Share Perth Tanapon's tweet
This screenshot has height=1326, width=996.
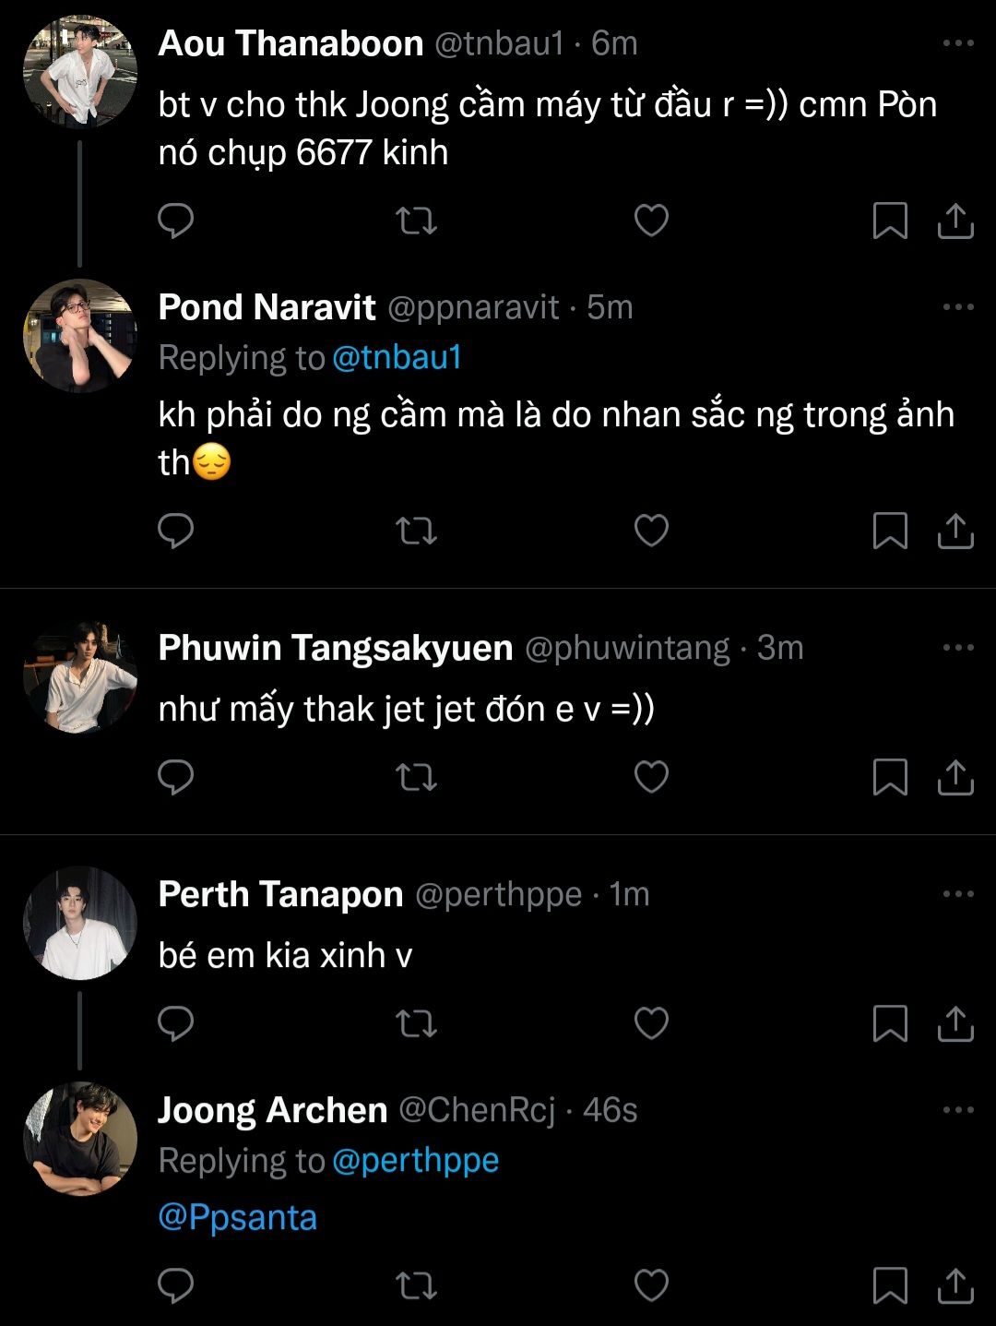(955, 1023)
